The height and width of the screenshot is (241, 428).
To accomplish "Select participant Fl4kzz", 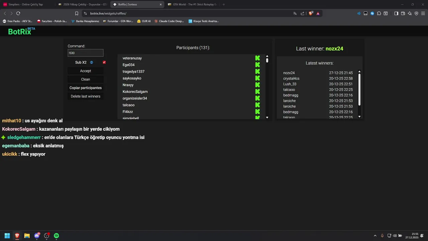I will (128, 111).
